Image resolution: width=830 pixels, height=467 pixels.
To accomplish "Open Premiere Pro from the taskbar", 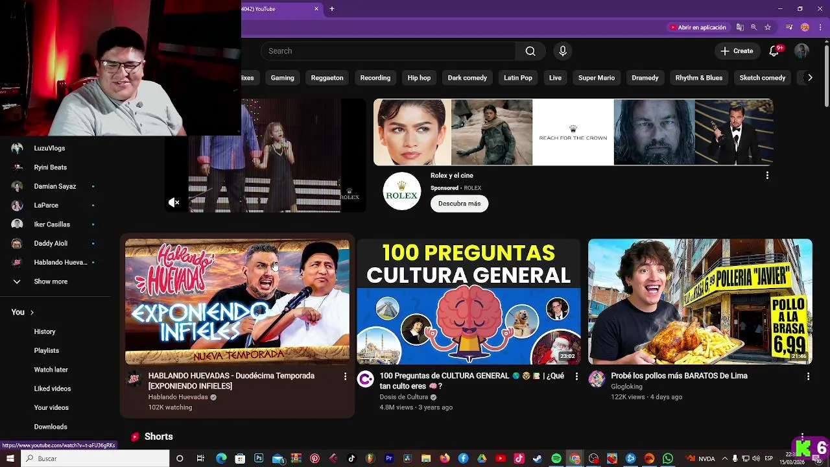I will coord(389,459).
